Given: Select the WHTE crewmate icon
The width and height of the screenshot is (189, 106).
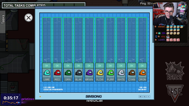Looking at the screenshot, I should pos(121,73).
